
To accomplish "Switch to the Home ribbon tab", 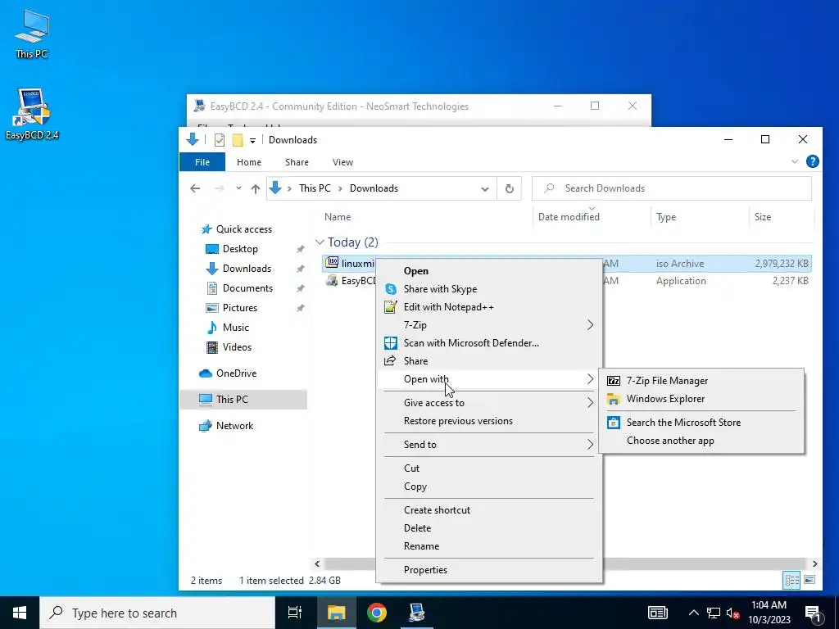I will pyautogui.click(x=249, y=162).
